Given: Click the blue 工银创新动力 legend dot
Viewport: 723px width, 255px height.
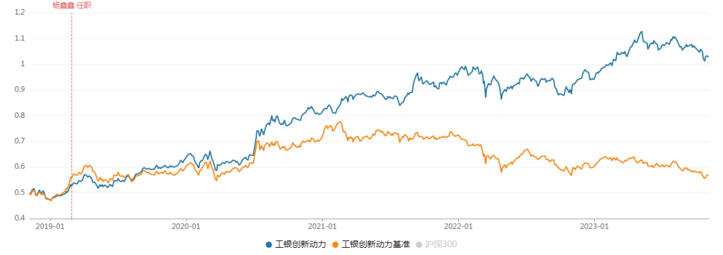Looking at the screenshot, I should (x=269, y=244).
